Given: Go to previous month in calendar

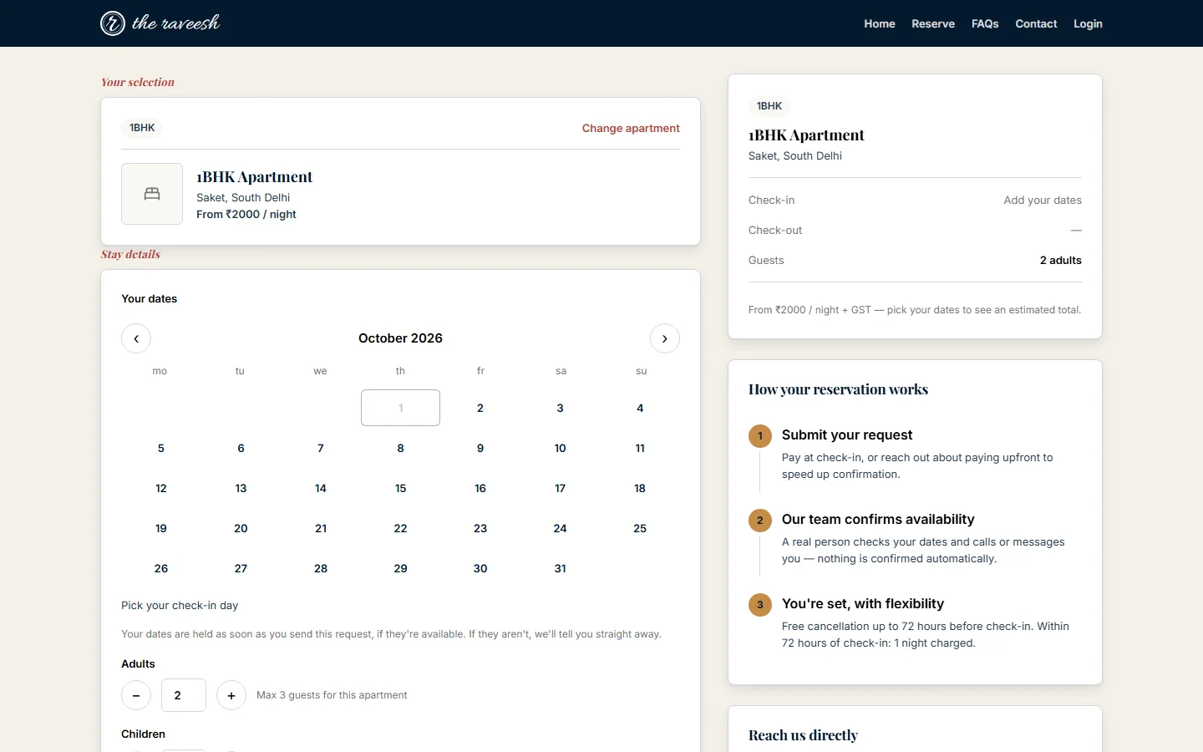Looking at the screenshot, I should [136, 338].
